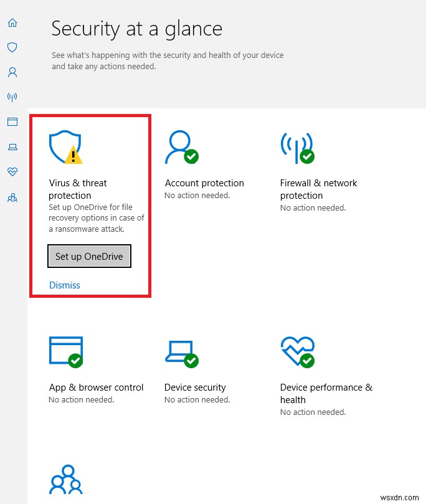Open the Home icon in the sidebar
The image size is (426, 504).
coord(12,22)
